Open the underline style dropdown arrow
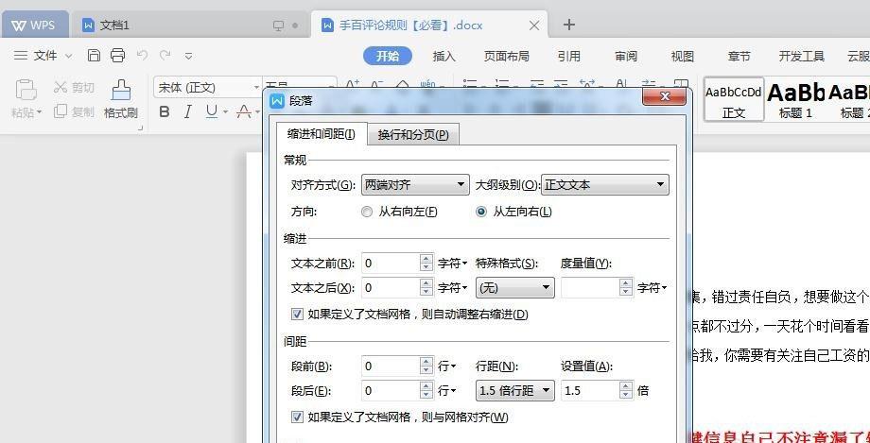The image size is (870, 443). [x=225, y=112]
